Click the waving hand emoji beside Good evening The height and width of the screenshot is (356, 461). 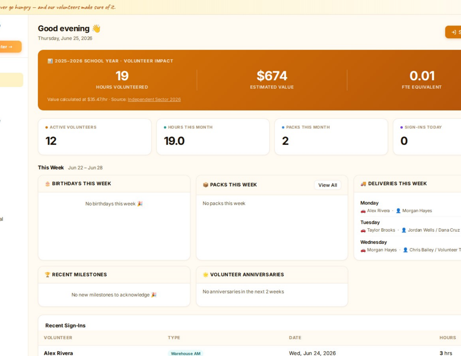pyautogui.click(x=96, y=28)
